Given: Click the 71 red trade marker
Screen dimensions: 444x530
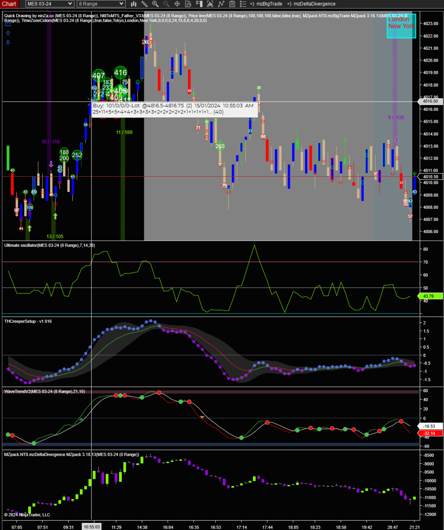Looking at the screenshot, I should click(198, 128).
